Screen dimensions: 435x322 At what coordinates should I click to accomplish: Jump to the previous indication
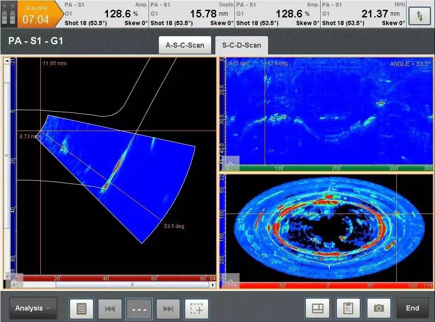[x=110, y=309]
